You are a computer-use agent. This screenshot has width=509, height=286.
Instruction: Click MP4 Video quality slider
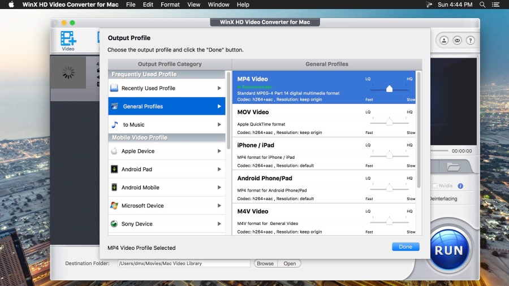tap(389, 89)
